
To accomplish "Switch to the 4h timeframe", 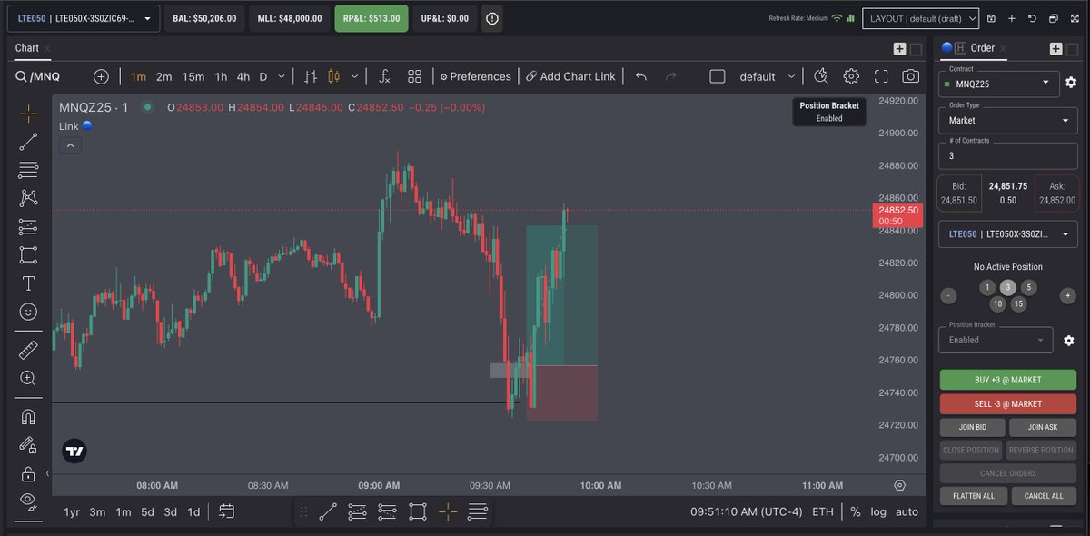I will pos(243,76).
